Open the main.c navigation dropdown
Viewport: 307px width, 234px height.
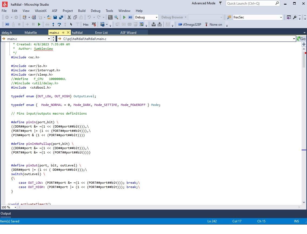pos(49,39)
